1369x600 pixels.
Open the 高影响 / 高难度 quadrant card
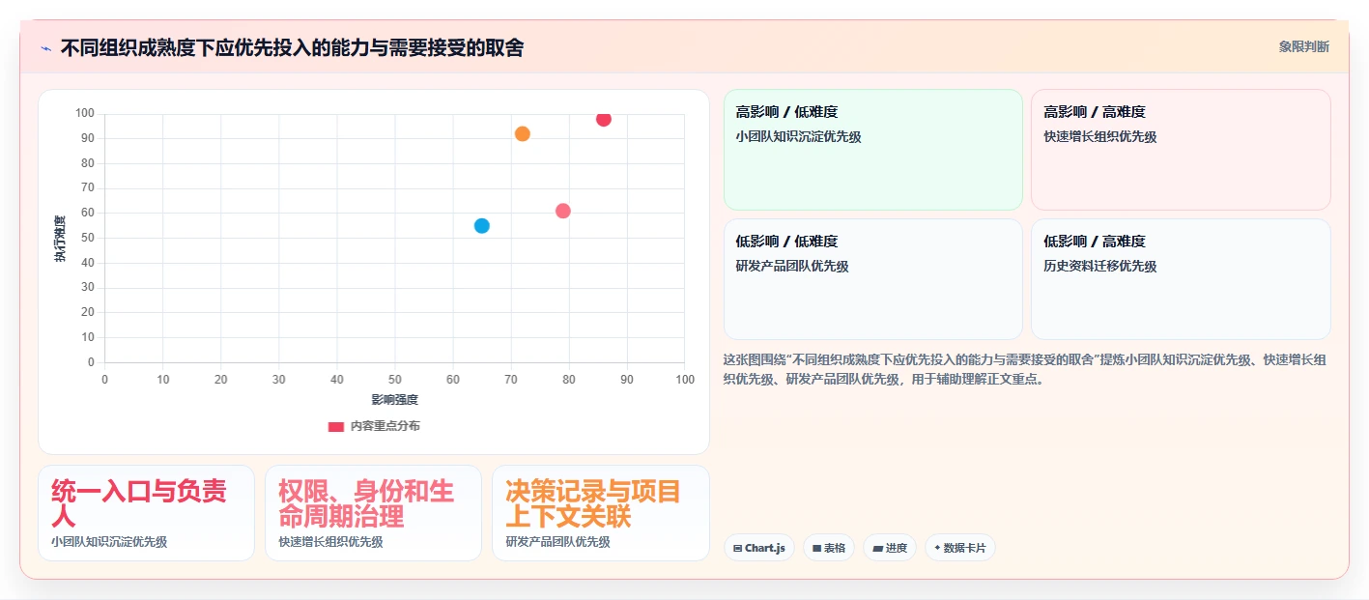click(x=1181, y=150)
